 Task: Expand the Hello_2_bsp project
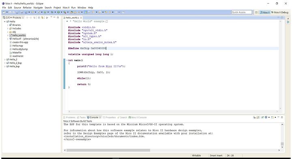click(x=4, y=63)
